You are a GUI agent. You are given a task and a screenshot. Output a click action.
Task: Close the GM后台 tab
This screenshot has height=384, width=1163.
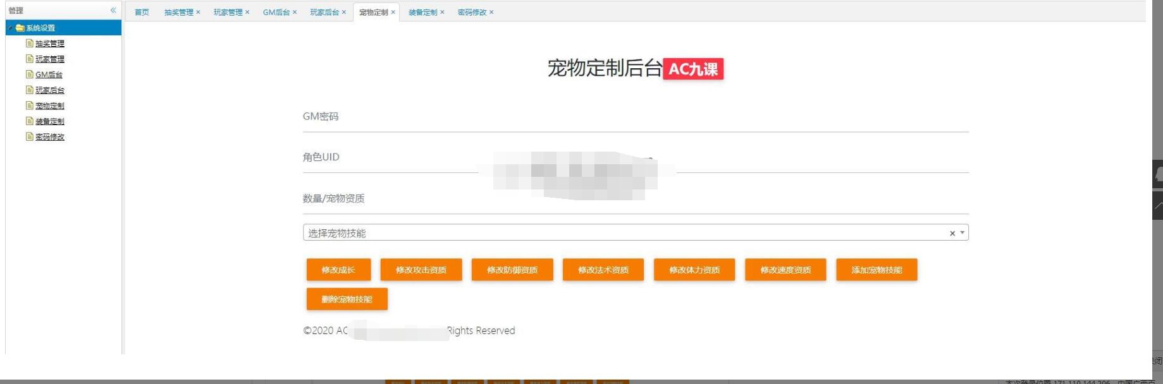295,12
